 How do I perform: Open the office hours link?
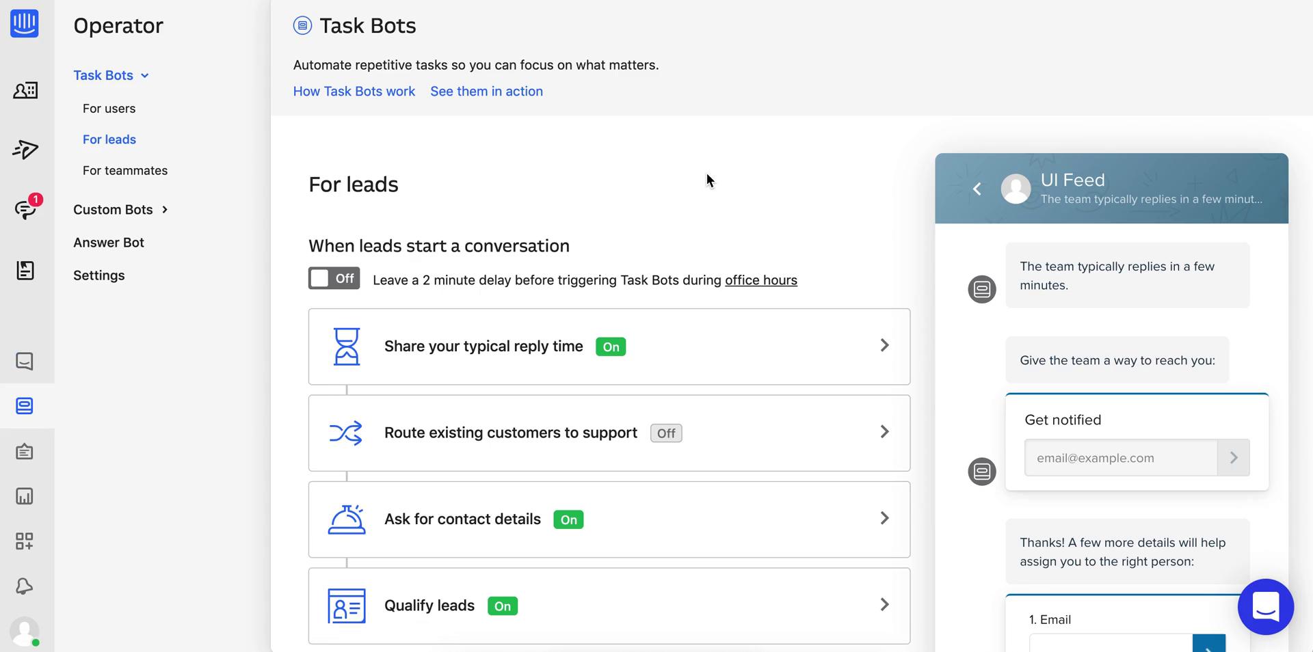pyautogui.click(x=761, y=280)
